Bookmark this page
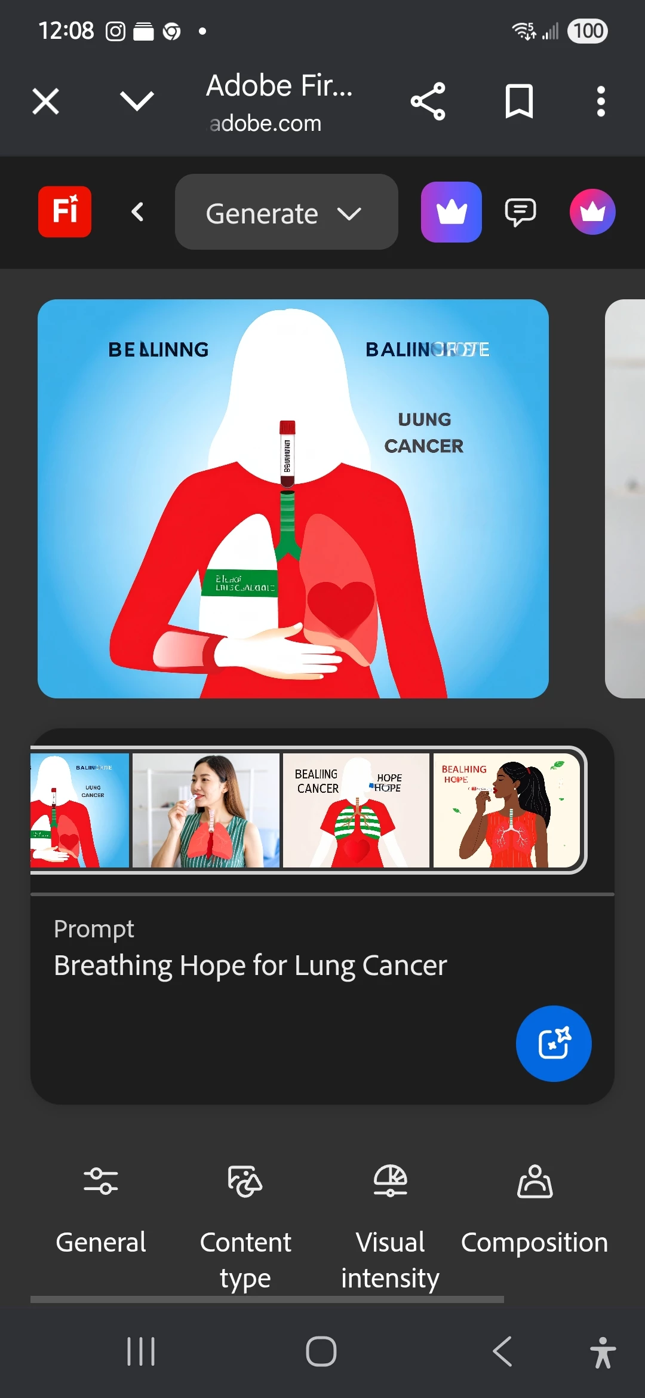This screenshot has width=645, height=1398. pos(519,102)
